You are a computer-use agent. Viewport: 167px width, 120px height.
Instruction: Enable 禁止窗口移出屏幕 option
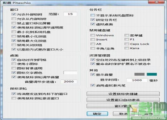(x=14, y=23)
